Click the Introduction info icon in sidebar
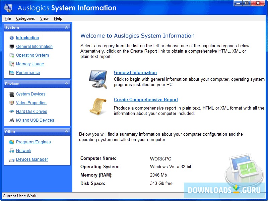This screenshot has height=201, width=268. (x=12, y=38)
